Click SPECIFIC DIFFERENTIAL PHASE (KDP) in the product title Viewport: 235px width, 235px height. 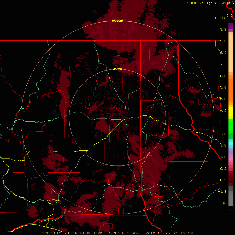(81, 233)
